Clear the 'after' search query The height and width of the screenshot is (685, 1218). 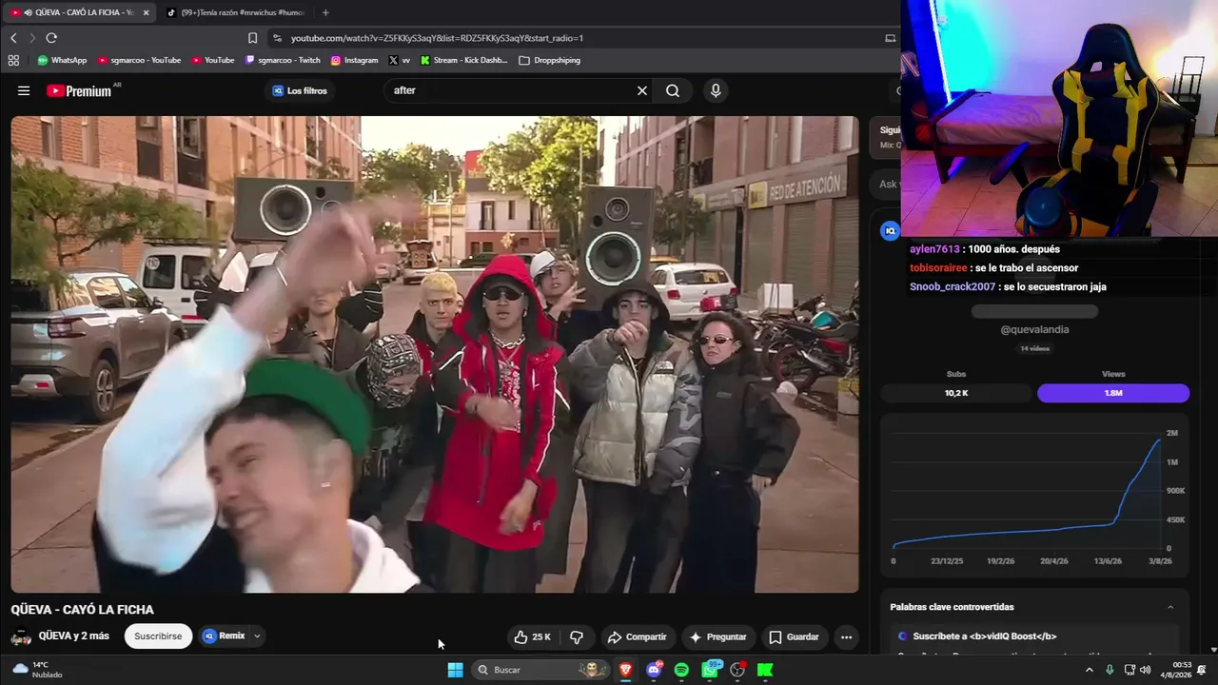[x=642, y=90]
